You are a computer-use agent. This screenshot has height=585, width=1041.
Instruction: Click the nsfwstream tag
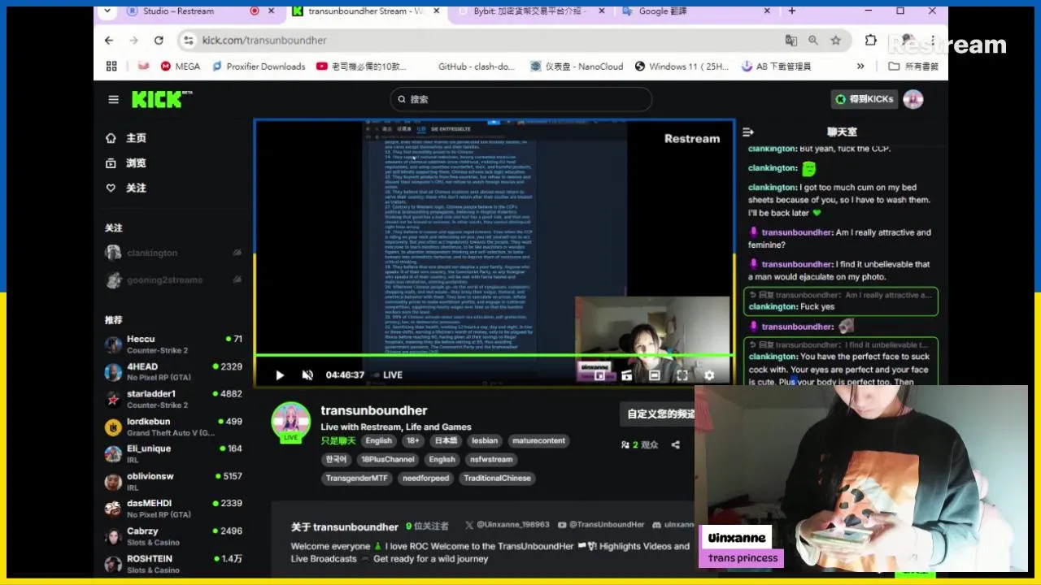(x=491, y=459)
